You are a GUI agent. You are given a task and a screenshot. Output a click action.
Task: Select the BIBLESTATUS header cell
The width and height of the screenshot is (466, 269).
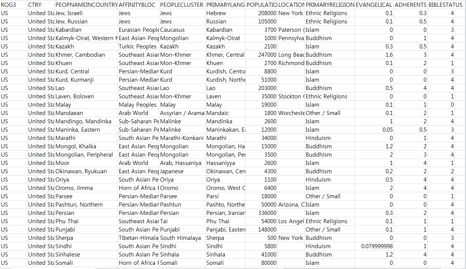[446, 5]
